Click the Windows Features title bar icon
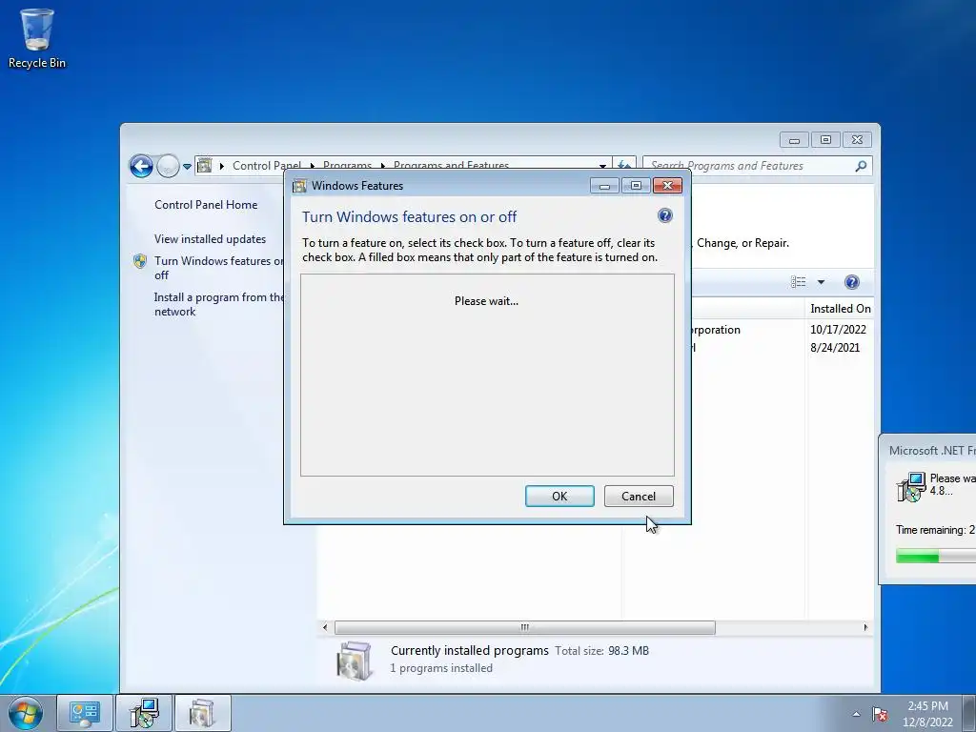976x732 pixels. pyautogui.click(x=299, y=186)
